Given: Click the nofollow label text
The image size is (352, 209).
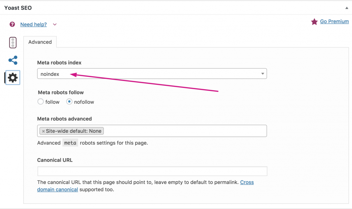Looking at the screenshot, I should pyautogui.click(x=84, y=102).
